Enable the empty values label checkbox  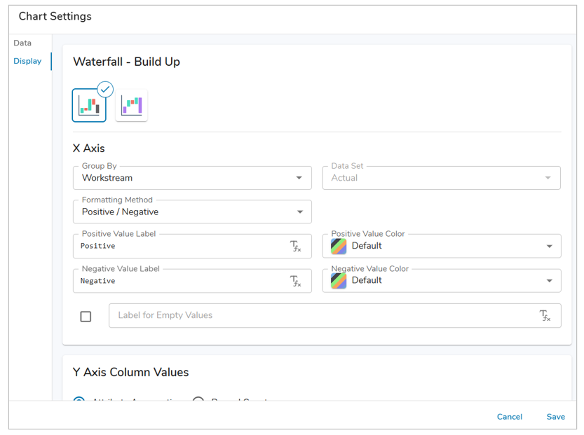86,317
